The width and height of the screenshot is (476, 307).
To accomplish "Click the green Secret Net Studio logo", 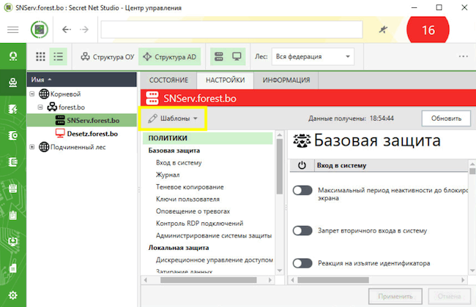I will pyautogui.click(x=40, y=29).
